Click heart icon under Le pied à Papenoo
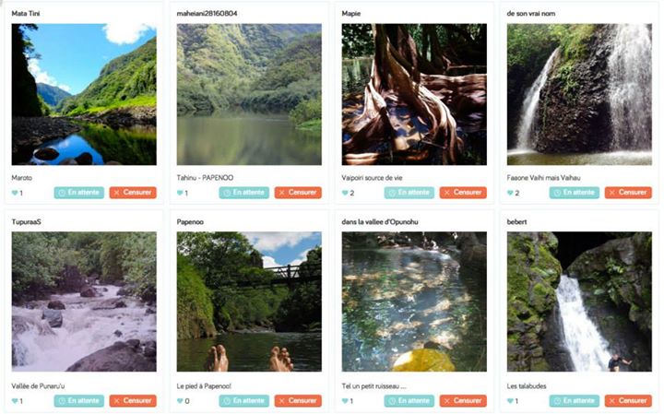Viewport: 664px width, 414px height. tap(181, 402)
